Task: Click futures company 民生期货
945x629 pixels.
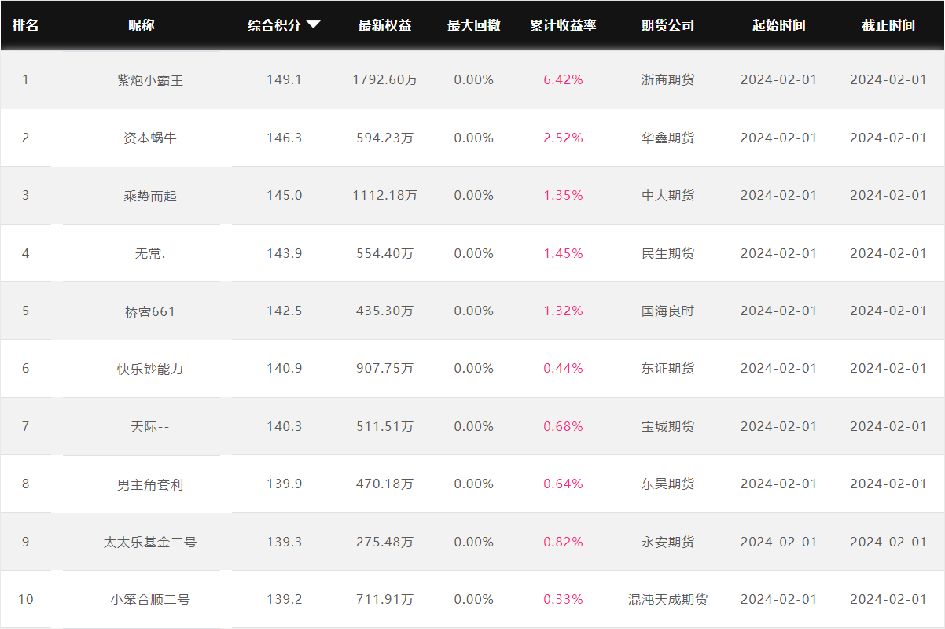Action: point(668,253)
